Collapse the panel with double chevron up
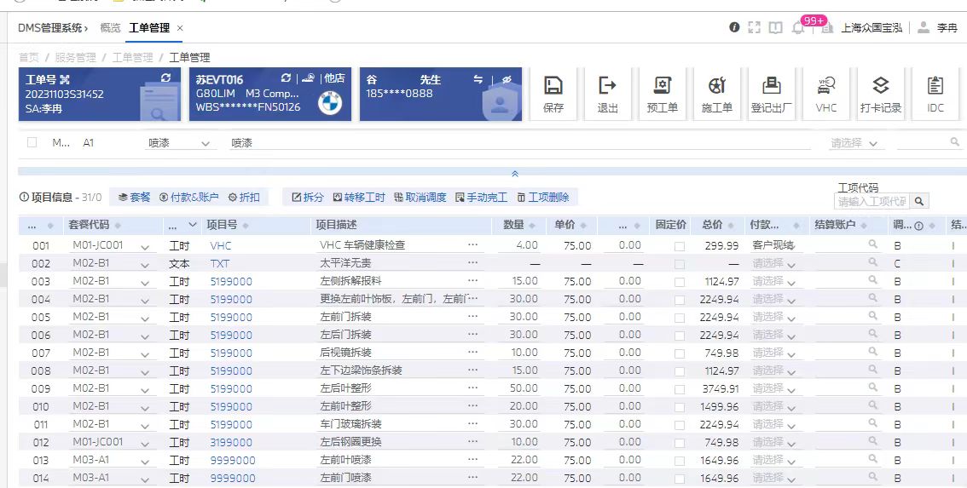 pos(515,174)
